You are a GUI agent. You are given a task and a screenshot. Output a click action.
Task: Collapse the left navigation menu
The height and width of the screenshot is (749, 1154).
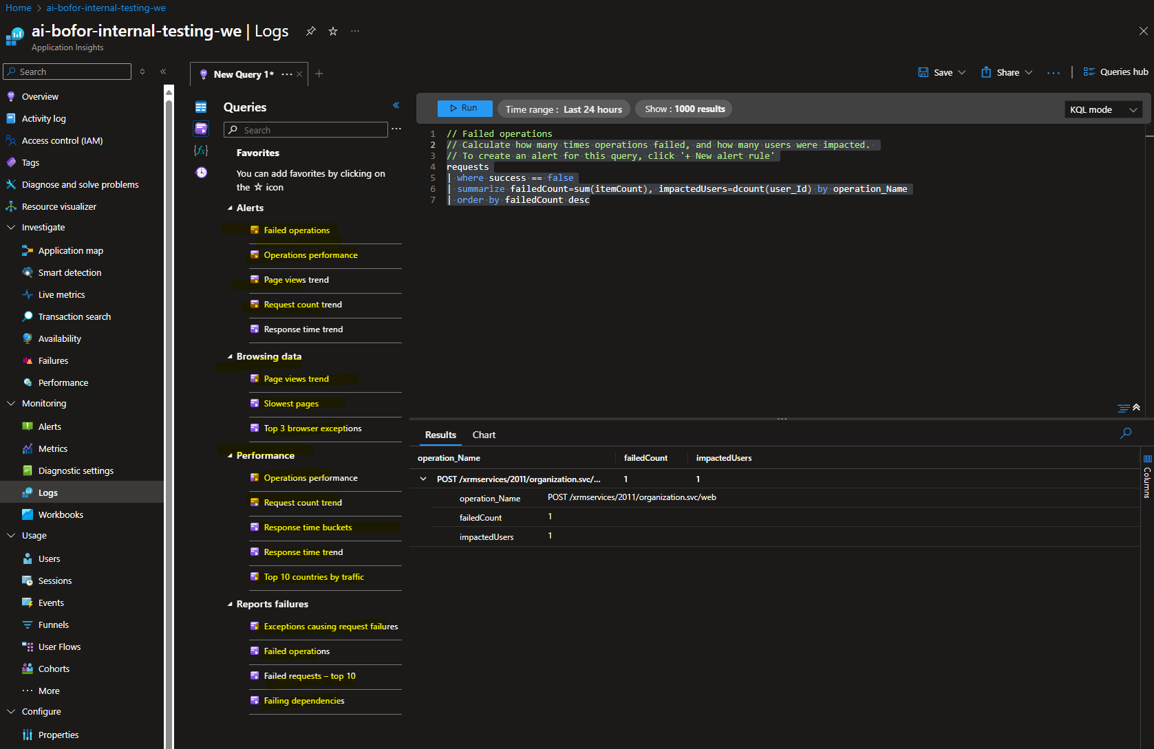[x=163, y=72]
